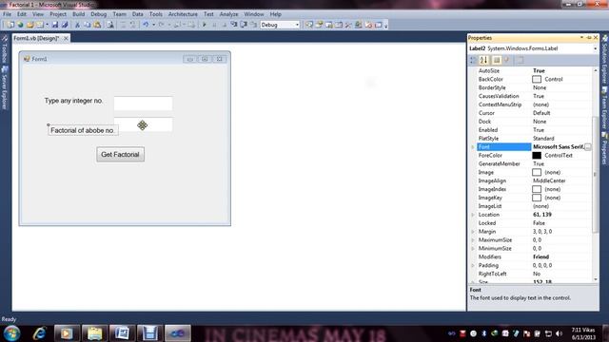This screenshot has width=609, height=342.
Task: Select the Modifiers property value Friend
Action: coord(540,256)
